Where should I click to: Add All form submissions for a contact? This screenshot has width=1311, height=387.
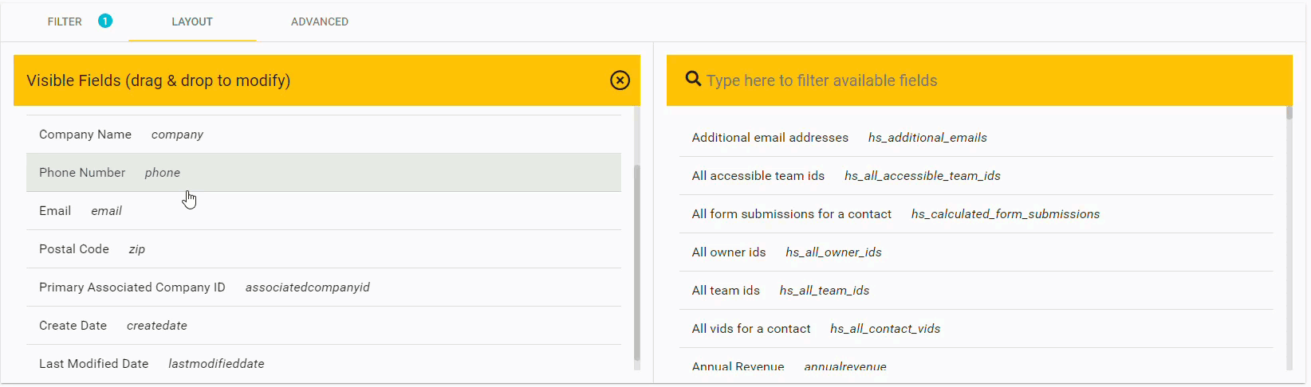click(x=976, y=214)
